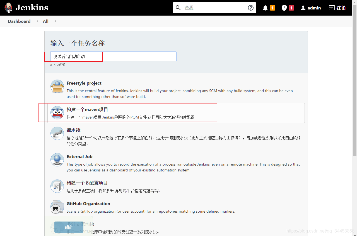Select the External Job icon

point(57,160)
